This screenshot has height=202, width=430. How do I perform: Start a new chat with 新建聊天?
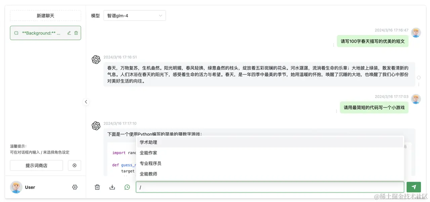(45, 15)
